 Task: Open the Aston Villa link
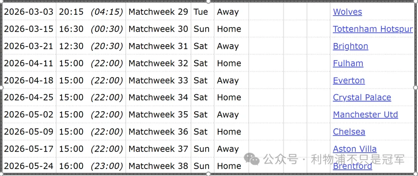355,149
